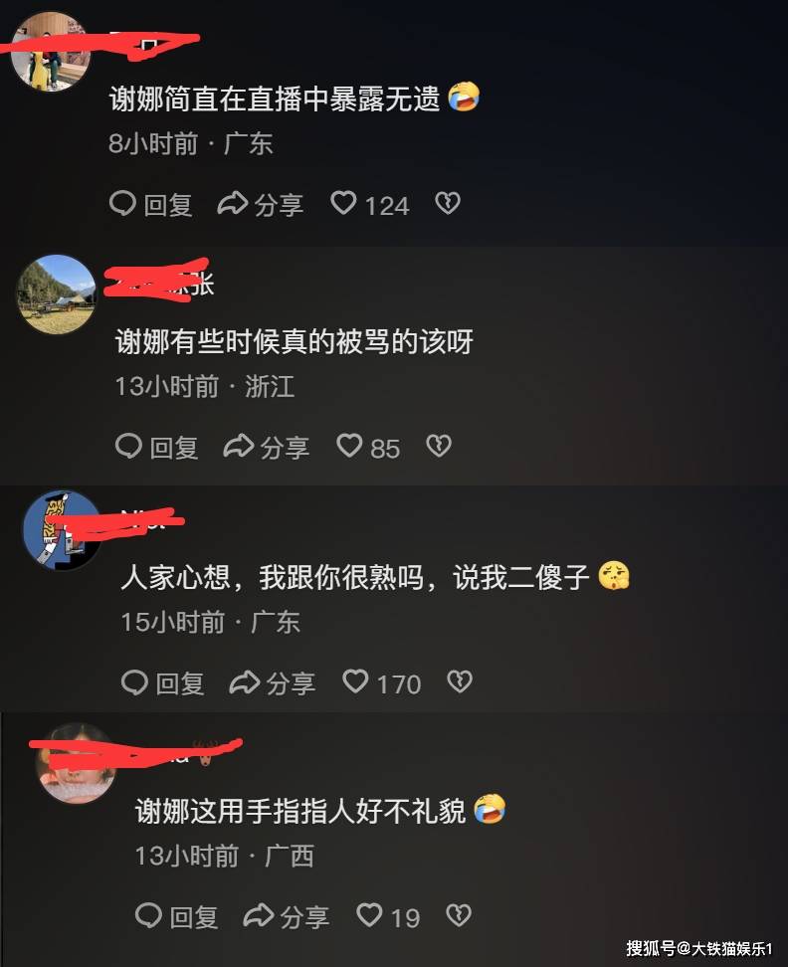Click the 搜狐号@大铁猫娱乐1 watermark
788x967 pixels.
click(x=699, y=948)
